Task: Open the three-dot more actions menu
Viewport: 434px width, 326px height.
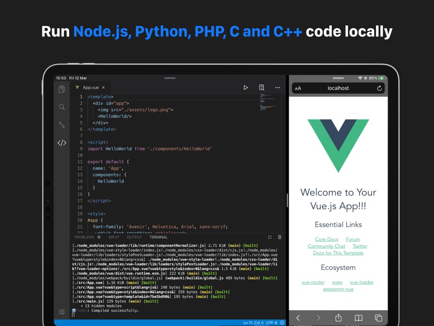Action: (x=278, y=87)
